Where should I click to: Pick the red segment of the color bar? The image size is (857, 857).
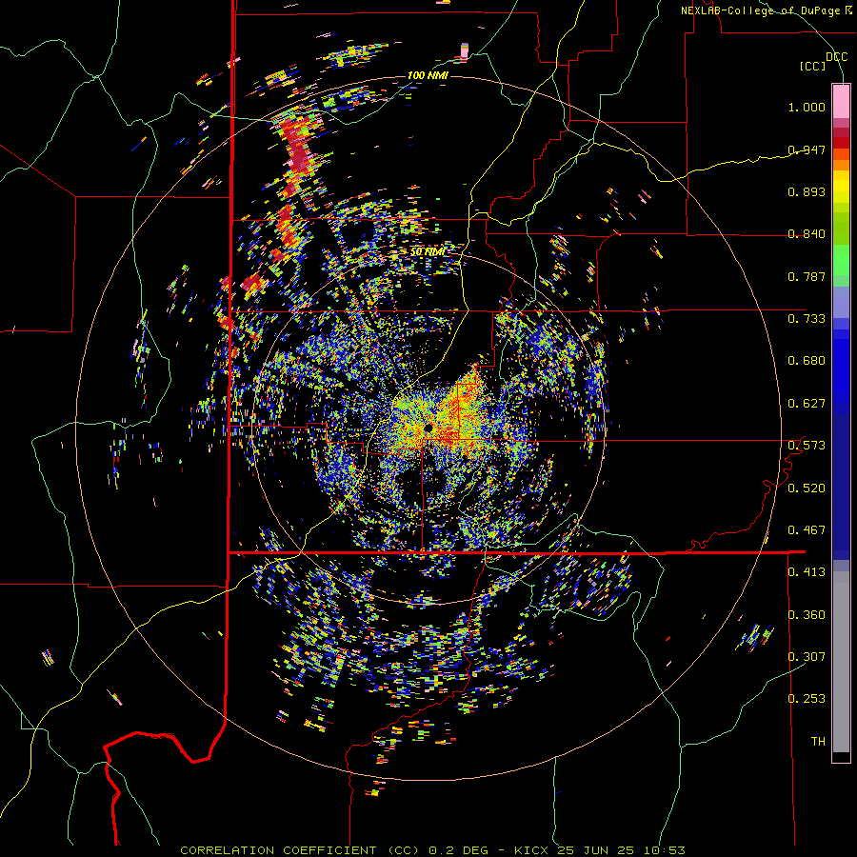click(x=841, y=143)
